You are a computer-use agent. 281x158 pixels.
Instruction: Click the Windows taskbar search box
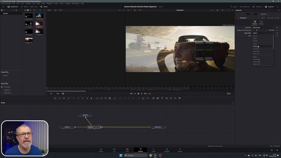[x=136, y=155]
